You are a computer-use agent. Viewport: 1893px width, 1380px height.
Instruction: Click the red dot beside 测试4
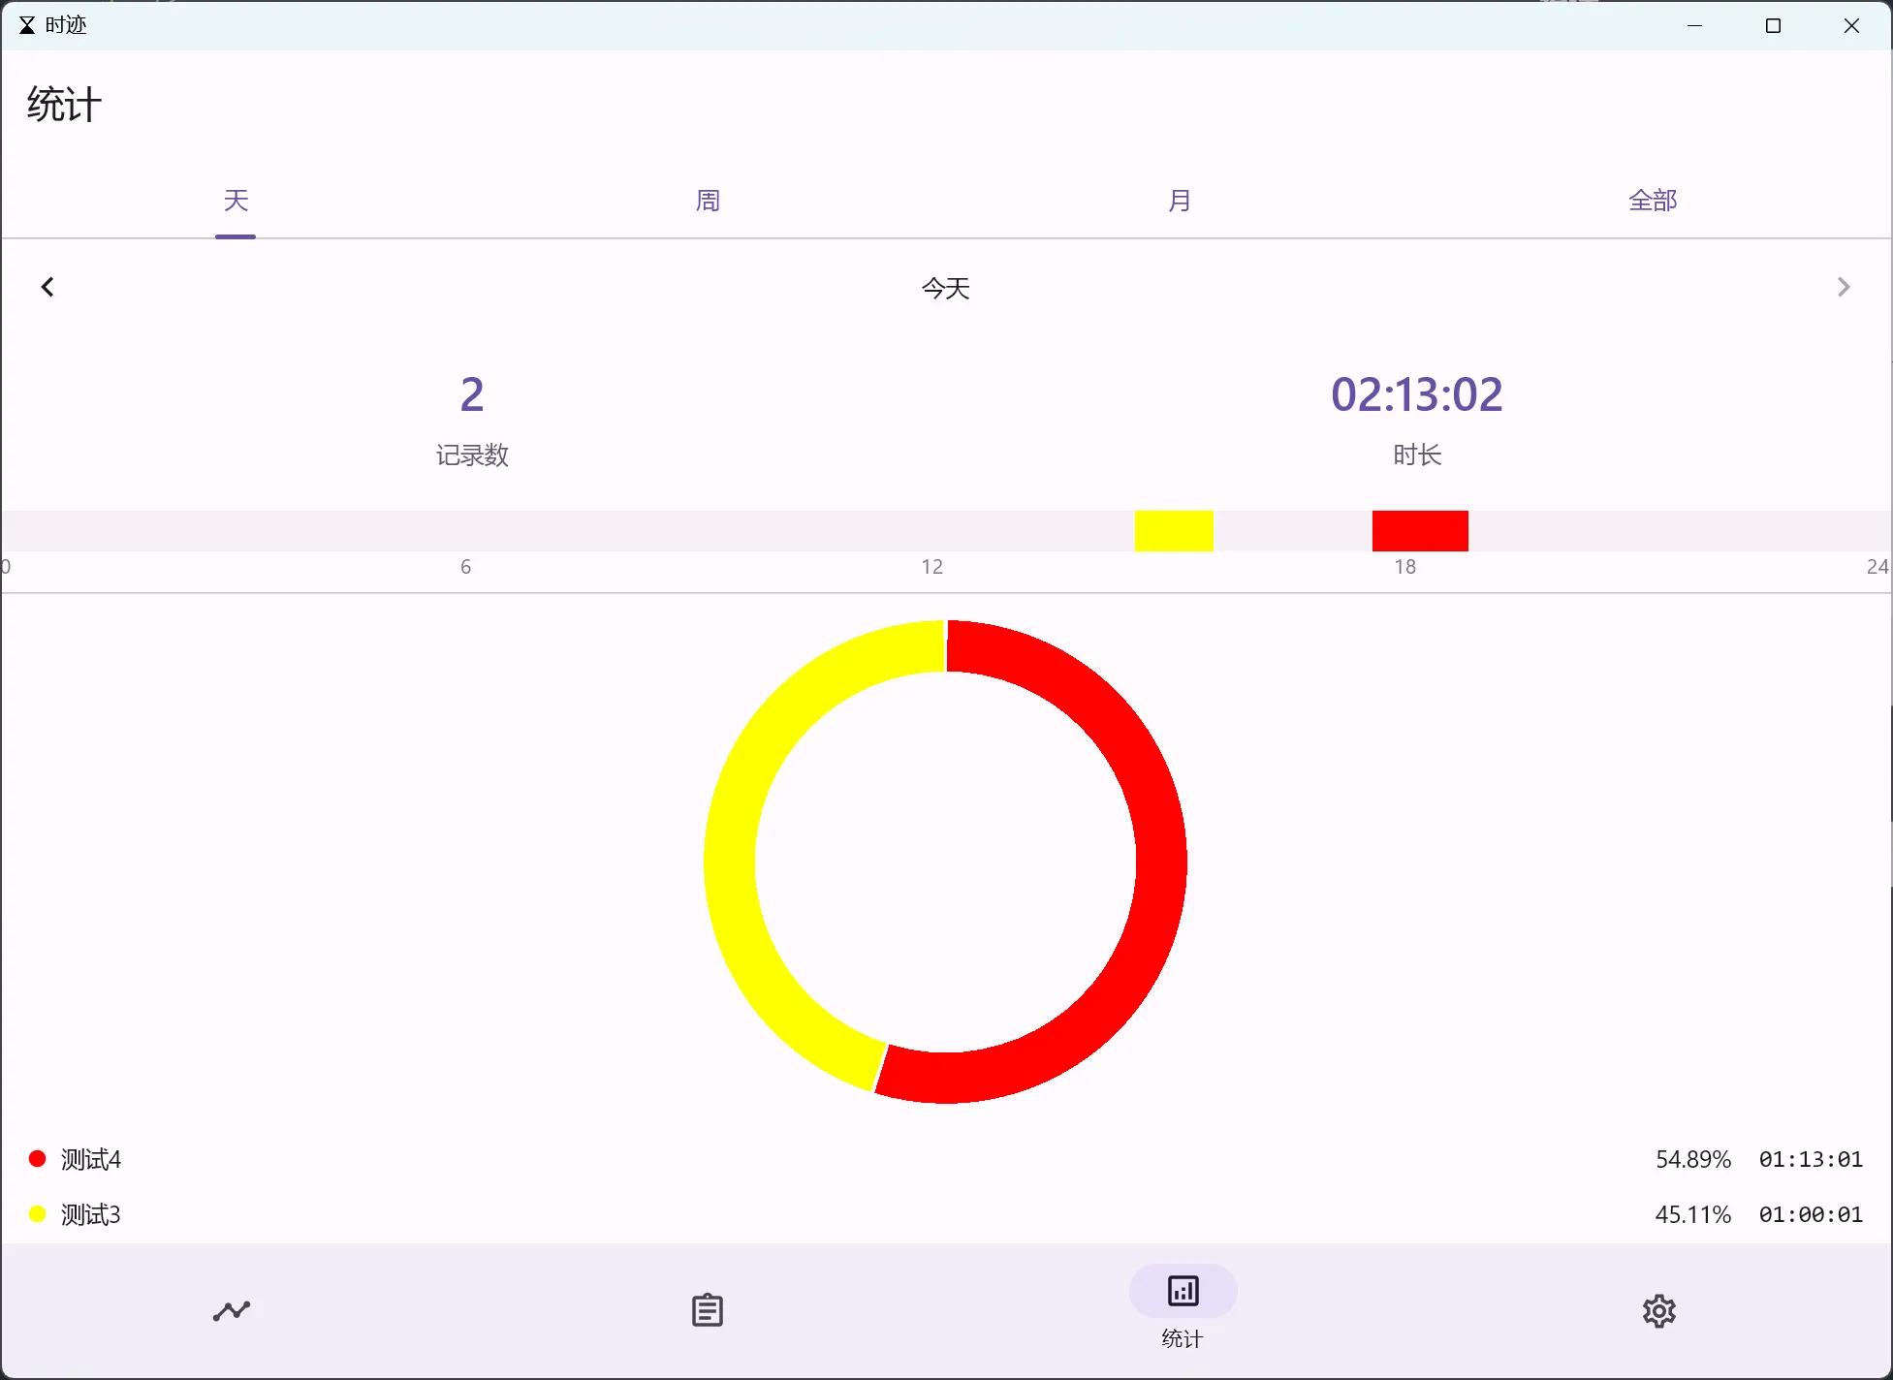38,1159
